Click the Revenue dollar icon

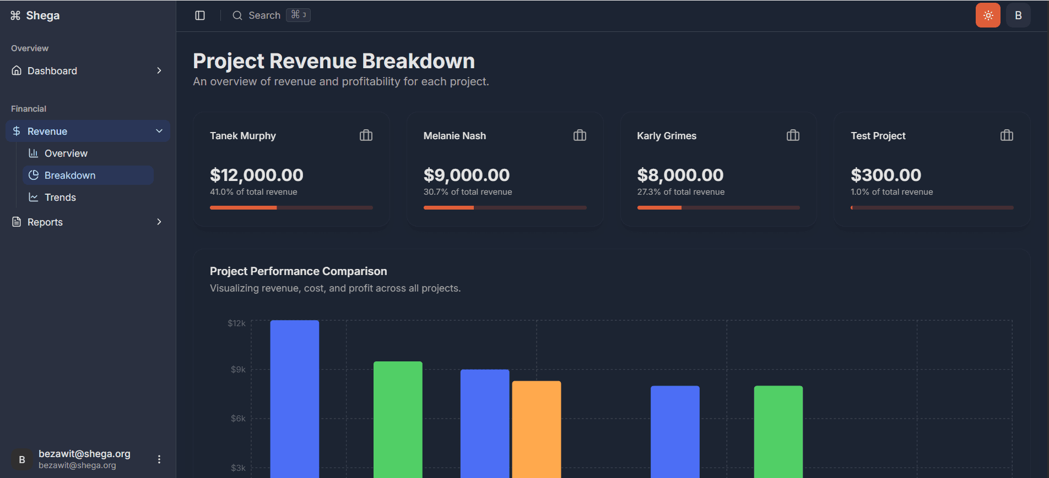pos(17,131)
